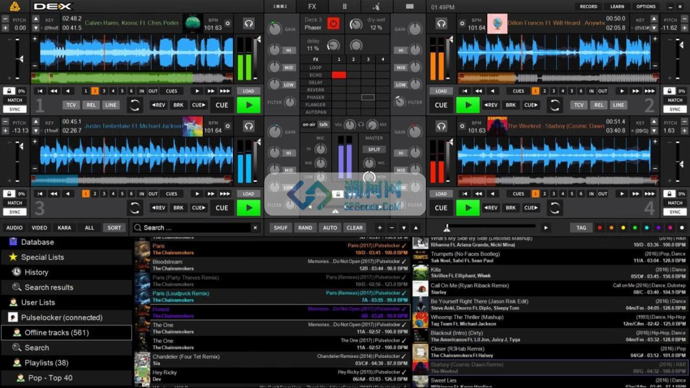This screenshot has width=690, height=388.
Task: Open deck 1 CUES list
Action: [x=171, y=91]
